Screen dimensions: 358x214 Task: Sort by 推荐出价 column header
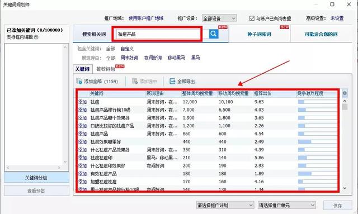(x=263, y=93)
